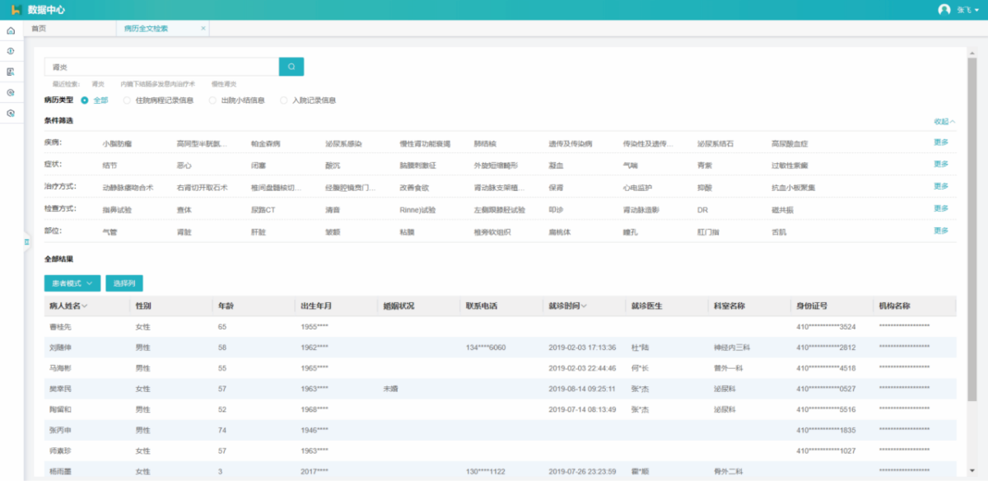Click the 数据中心 logo icon
The height and width of the screenshot is (481, 988).
(15, 10)
